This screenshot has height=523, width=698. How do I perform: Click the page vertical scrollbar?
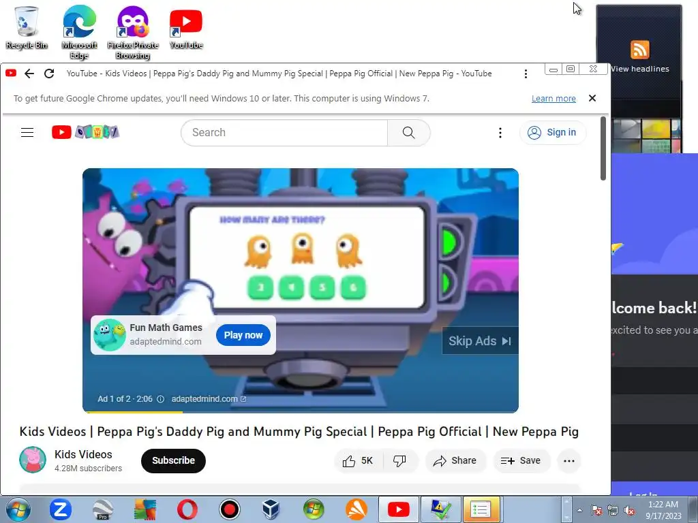tap(603, 148)
